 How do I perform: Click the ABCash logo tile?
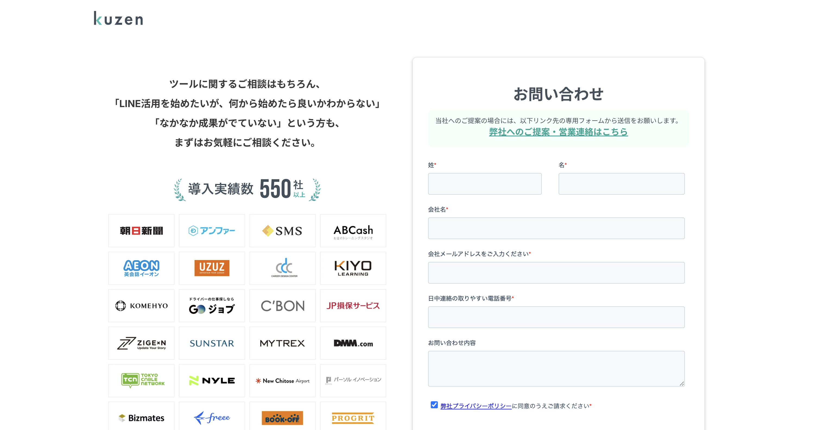[x=353, y=231]
